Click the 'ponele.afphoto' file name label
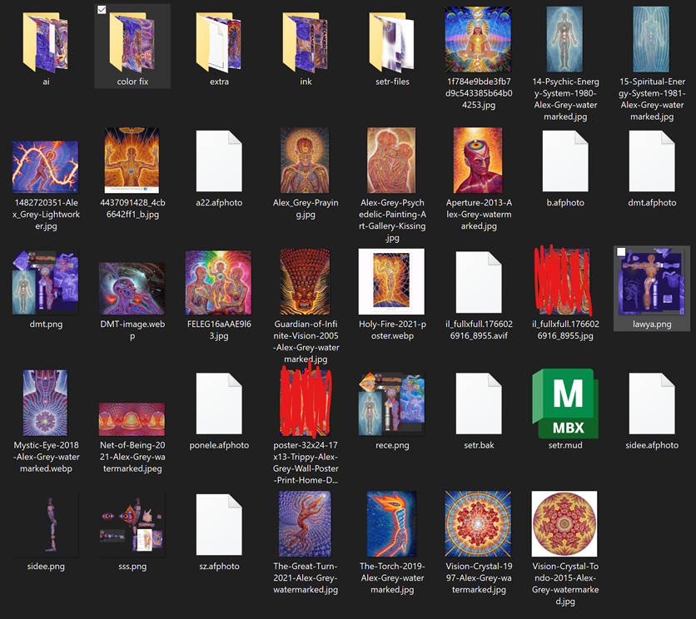696x619 pixels. coord(219,445)
